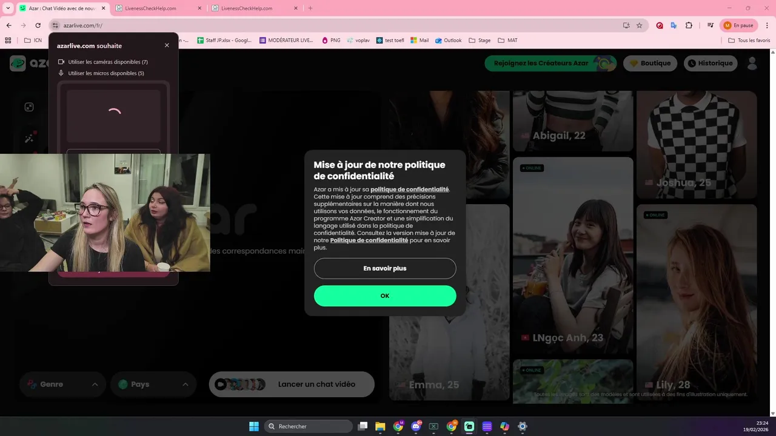The width and height of the screenshot is (776, 436).
Task: Open Tous les favoris folder
Action: [749, 41]
